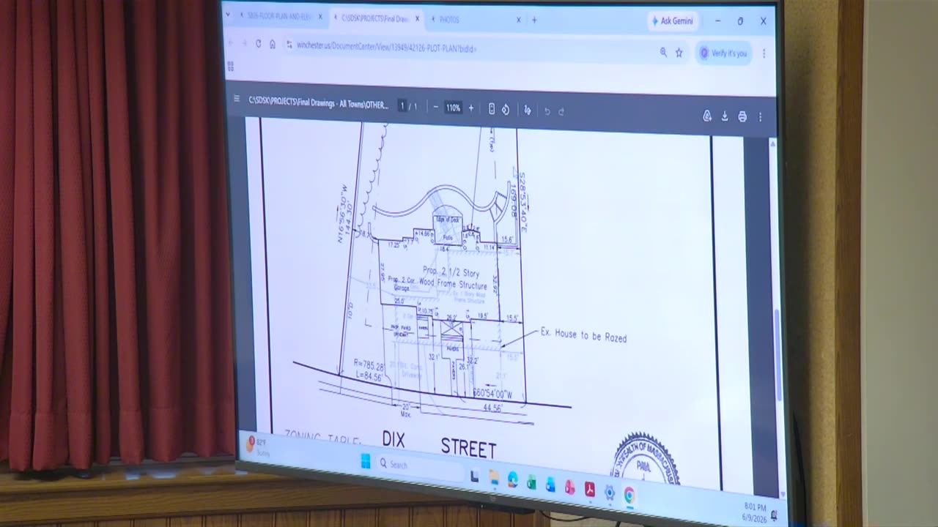Open a new browser tab
This screenshot has height=527, width=938.
pos(534,20)
